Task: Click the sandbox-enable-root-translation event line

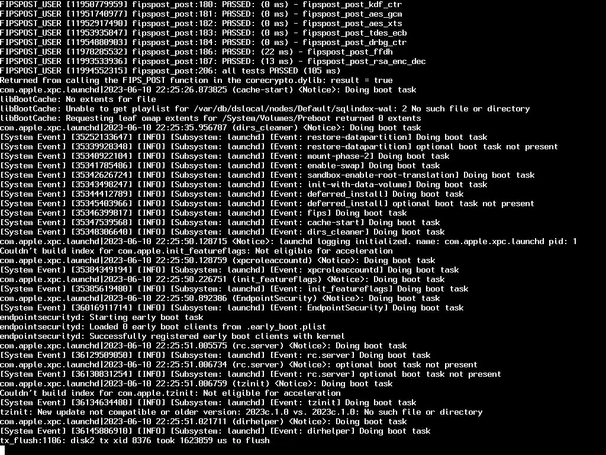Action: pyautogui.click(x=267, y=175)
